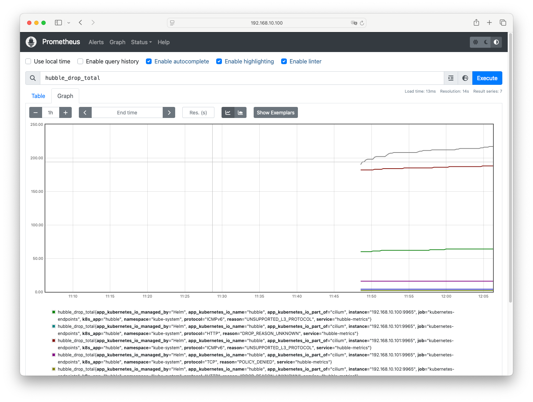Switch to the Table tab

pos(38,96)
